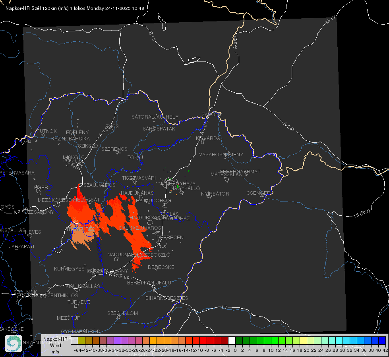Click the title text 'Napkor-HR Szél 120km (m/s)'
This screenshot has width=389, height=357.
[37, 8]
